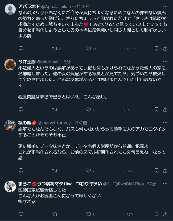
Task: Bookmark the tweet by まろこ
Action: [x=156, y=214]
